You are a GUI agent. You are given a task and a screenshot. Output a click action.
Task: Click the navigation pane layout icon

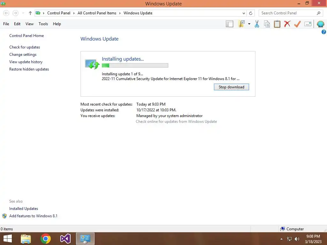click(x=229, y=24)
